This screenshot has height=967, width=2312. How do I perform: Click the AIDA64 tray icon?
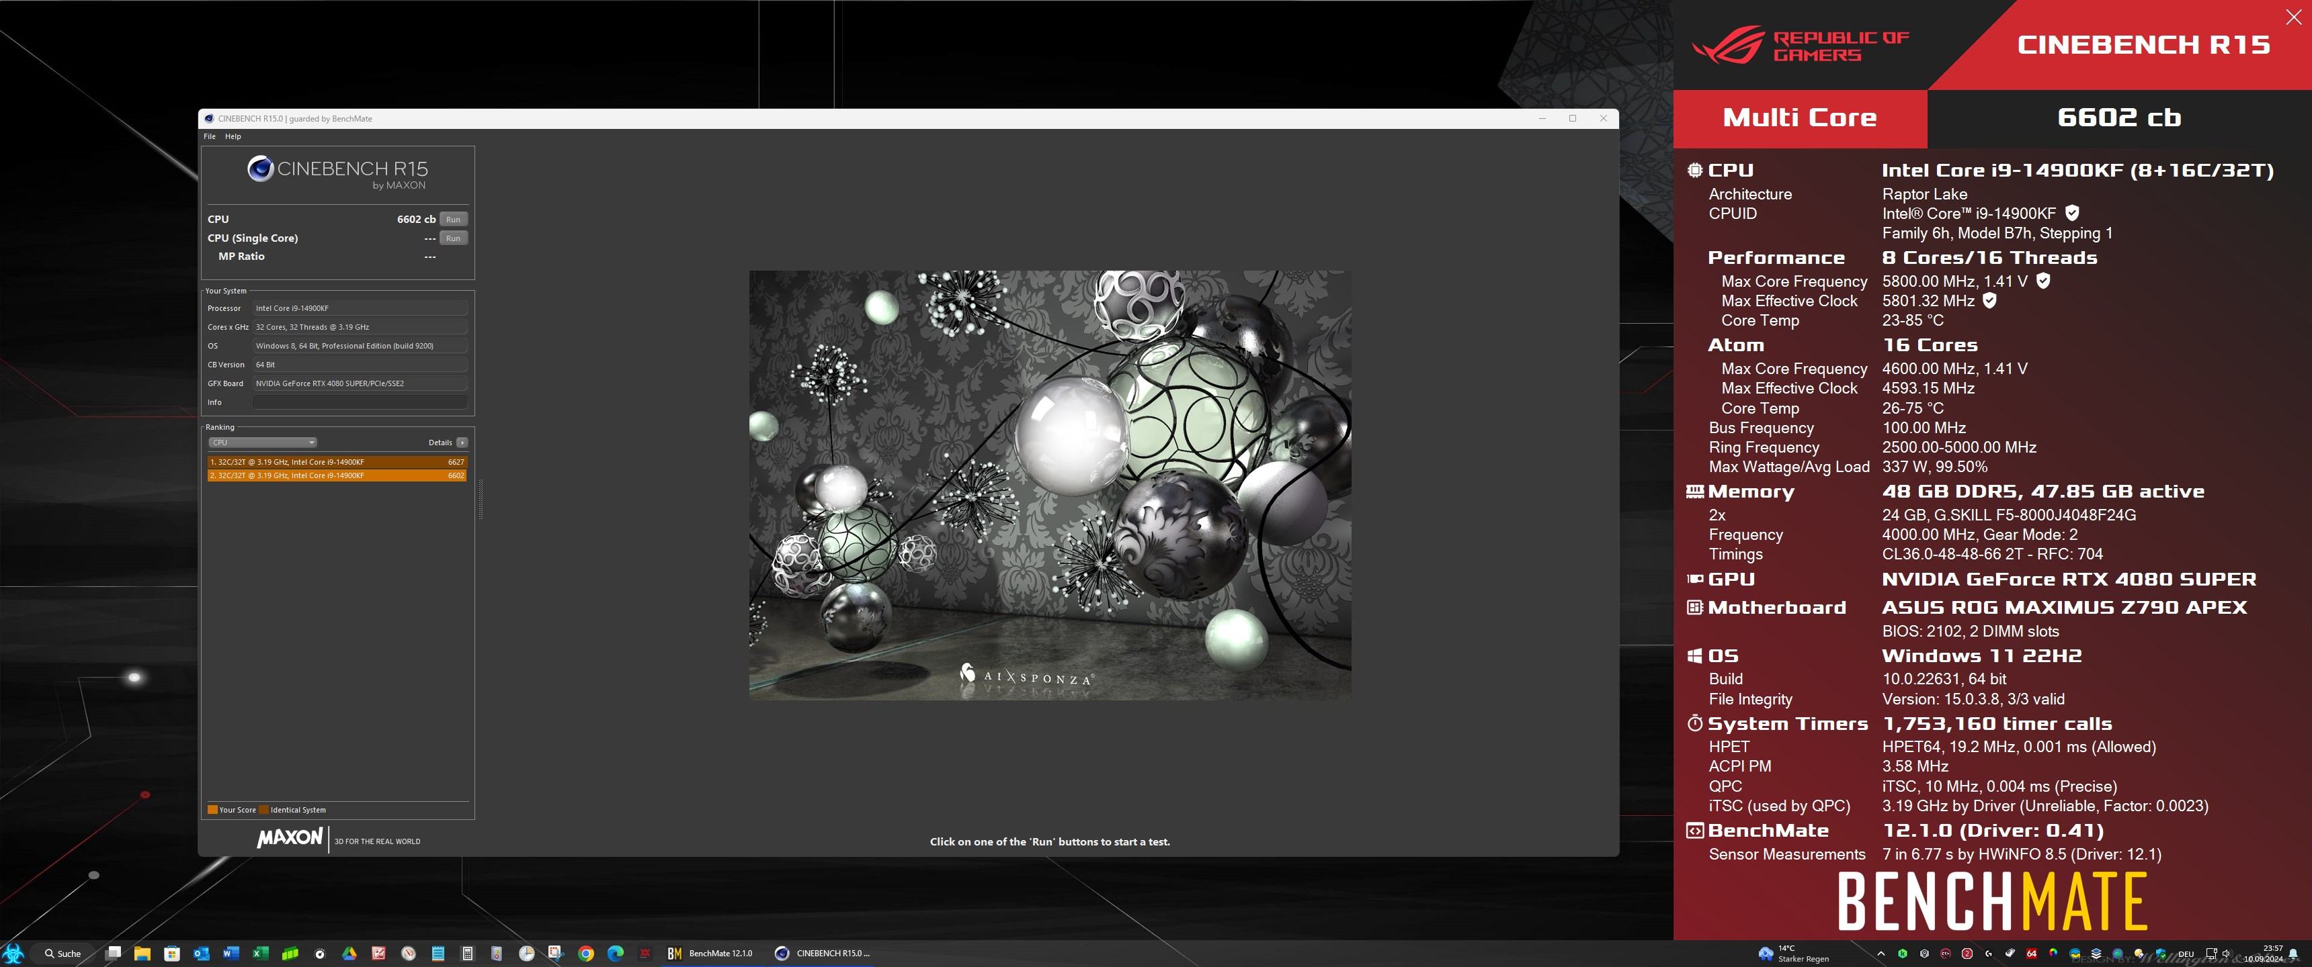tap(2031, 954)
